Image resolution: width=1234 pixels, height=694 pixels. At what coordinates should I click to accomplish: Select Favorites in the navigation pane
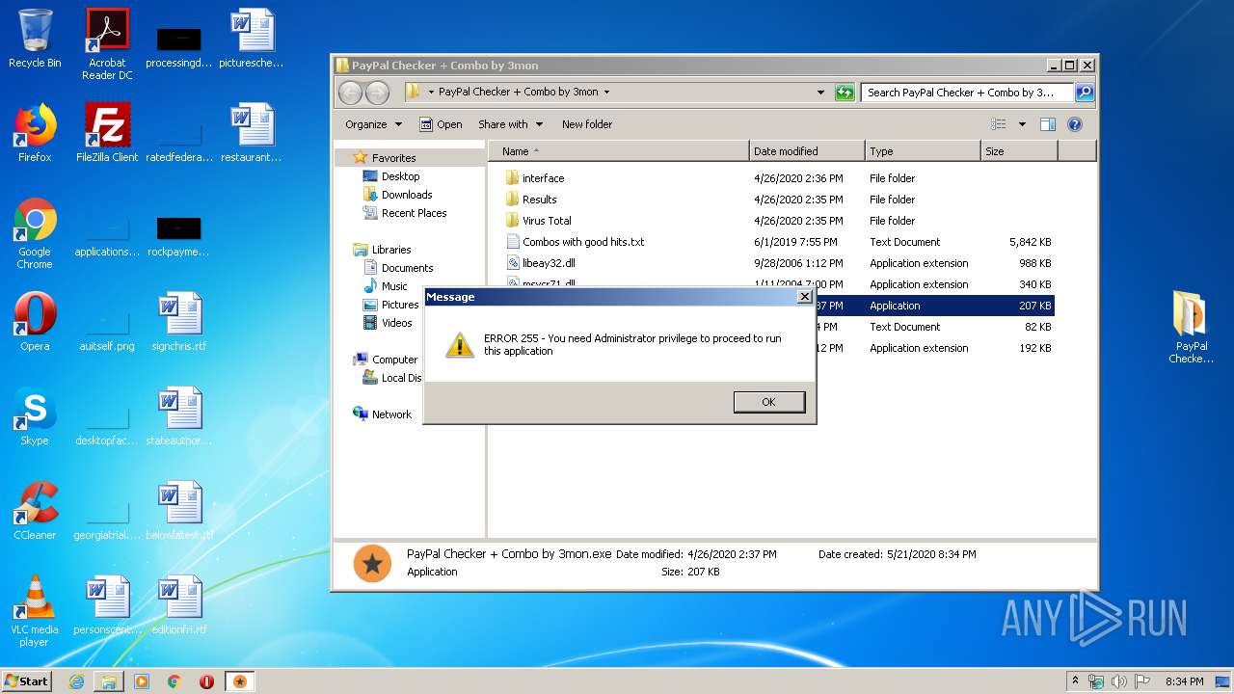click(x=385, y=158)
